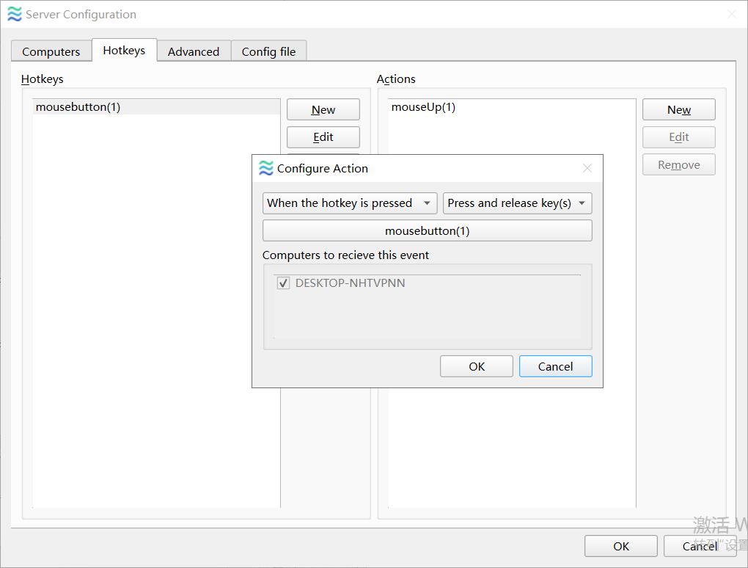Click the Configure Action dialog logo icon
The width and height of the screenshot is (748, 568).
266,168
